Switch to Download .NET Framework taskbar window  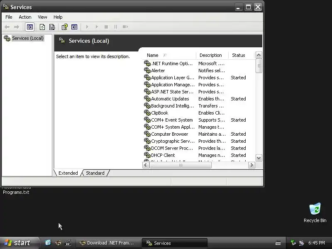click(x=108, y=243)
